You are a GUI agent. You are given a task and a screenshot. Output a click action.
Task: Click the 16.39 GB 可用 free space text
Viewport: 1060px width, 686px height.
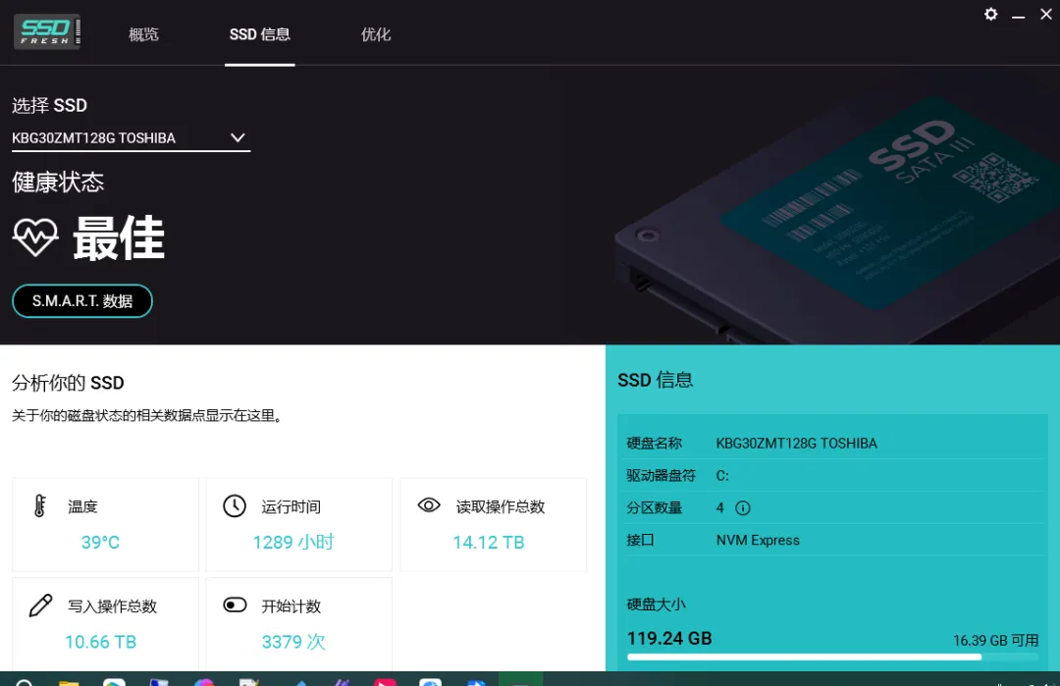click(x=995, y=640)
